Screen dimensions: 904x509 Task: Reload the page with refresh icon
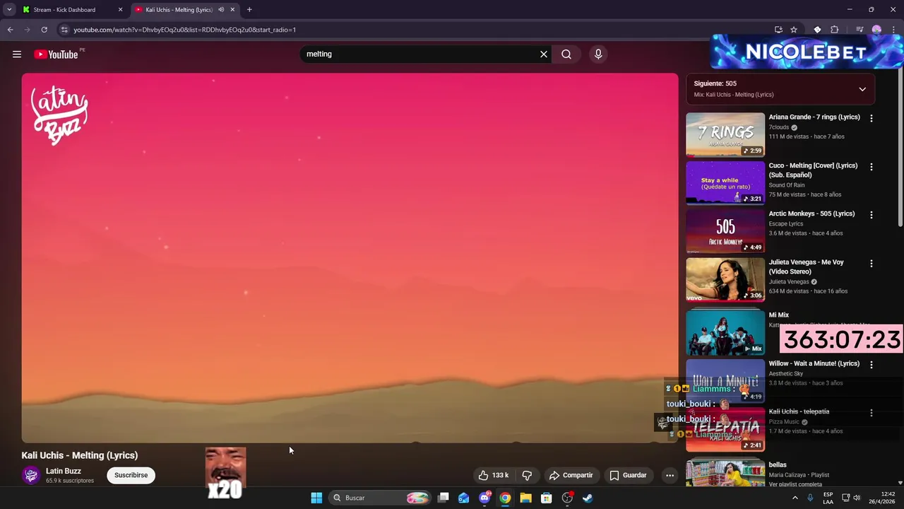(x=44, y=30)
